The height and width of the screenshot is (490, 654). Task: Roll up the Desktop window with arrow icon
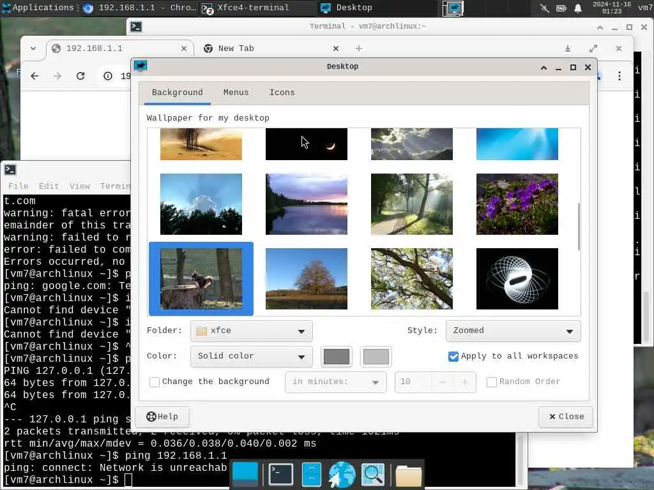click(544, 67)
